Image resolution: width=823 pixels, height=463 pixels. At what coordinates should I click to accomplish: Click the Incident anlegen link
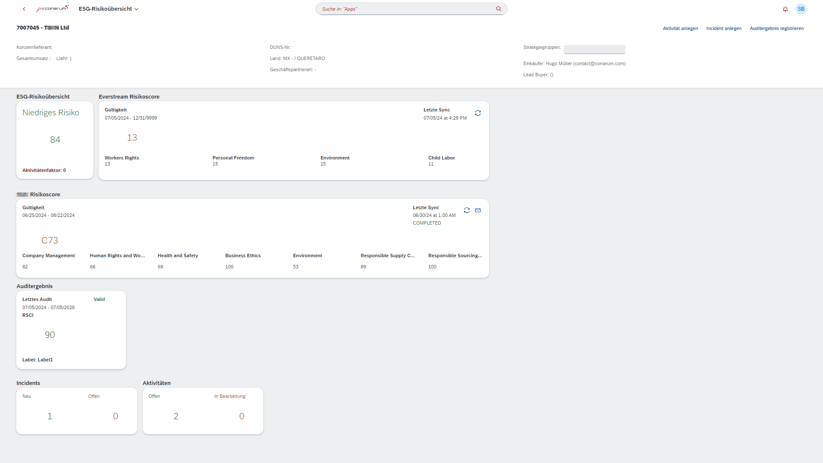pyautogui.click(x=724, y=28)
